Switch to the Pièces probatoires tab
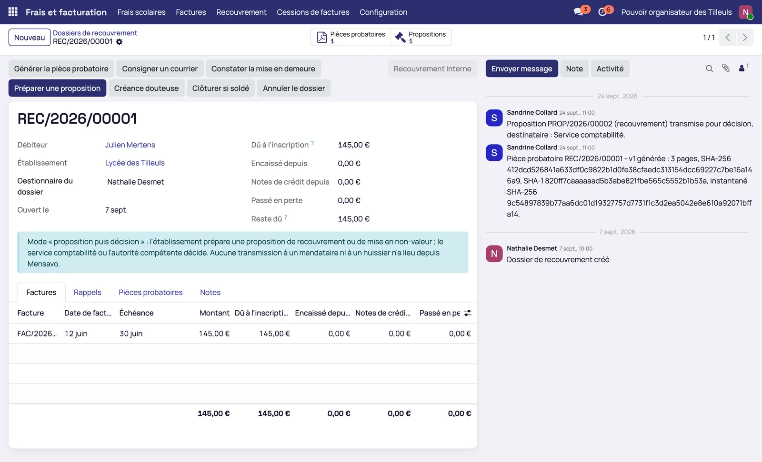Viewport: 762px width, 462px height. coord(150,292)
